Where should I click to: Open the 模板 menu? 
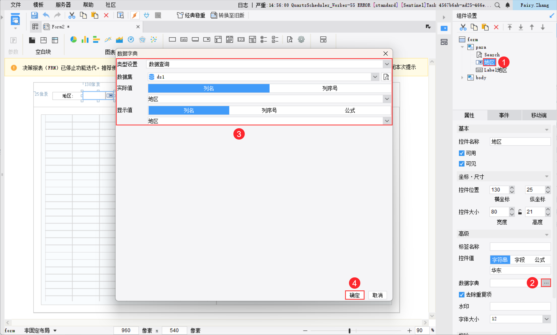tap(38, 5)
